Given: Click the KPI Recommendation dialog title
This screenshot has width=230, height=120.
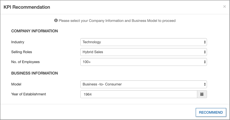Looking at the screenshot, I should [27, 7].
